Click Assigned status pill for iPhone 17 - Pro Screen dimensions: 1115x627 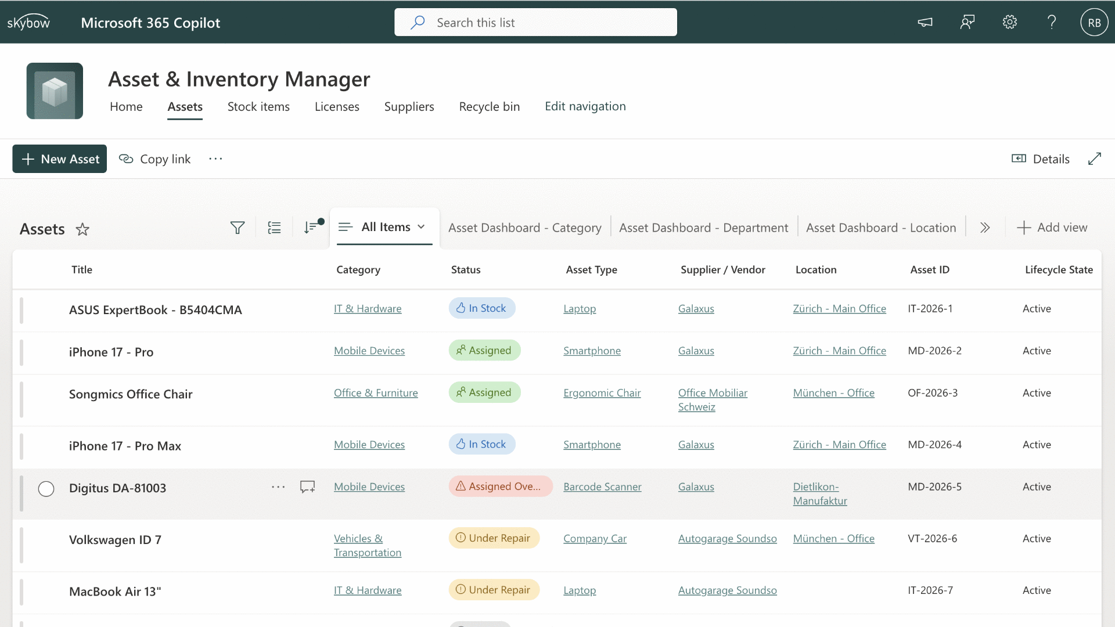(x=484, y=350)
